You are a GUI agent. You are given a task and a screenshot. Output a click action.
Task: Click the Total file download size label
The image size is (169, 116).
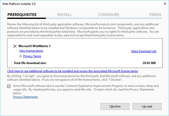30,63
